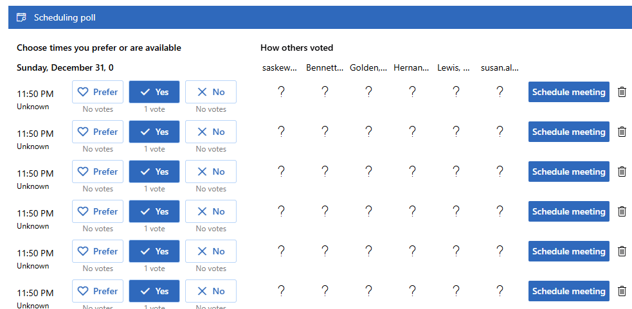Toggle Prefer for the first time slot
Viewport: 632px width, 309px height.
coord(98,92)
